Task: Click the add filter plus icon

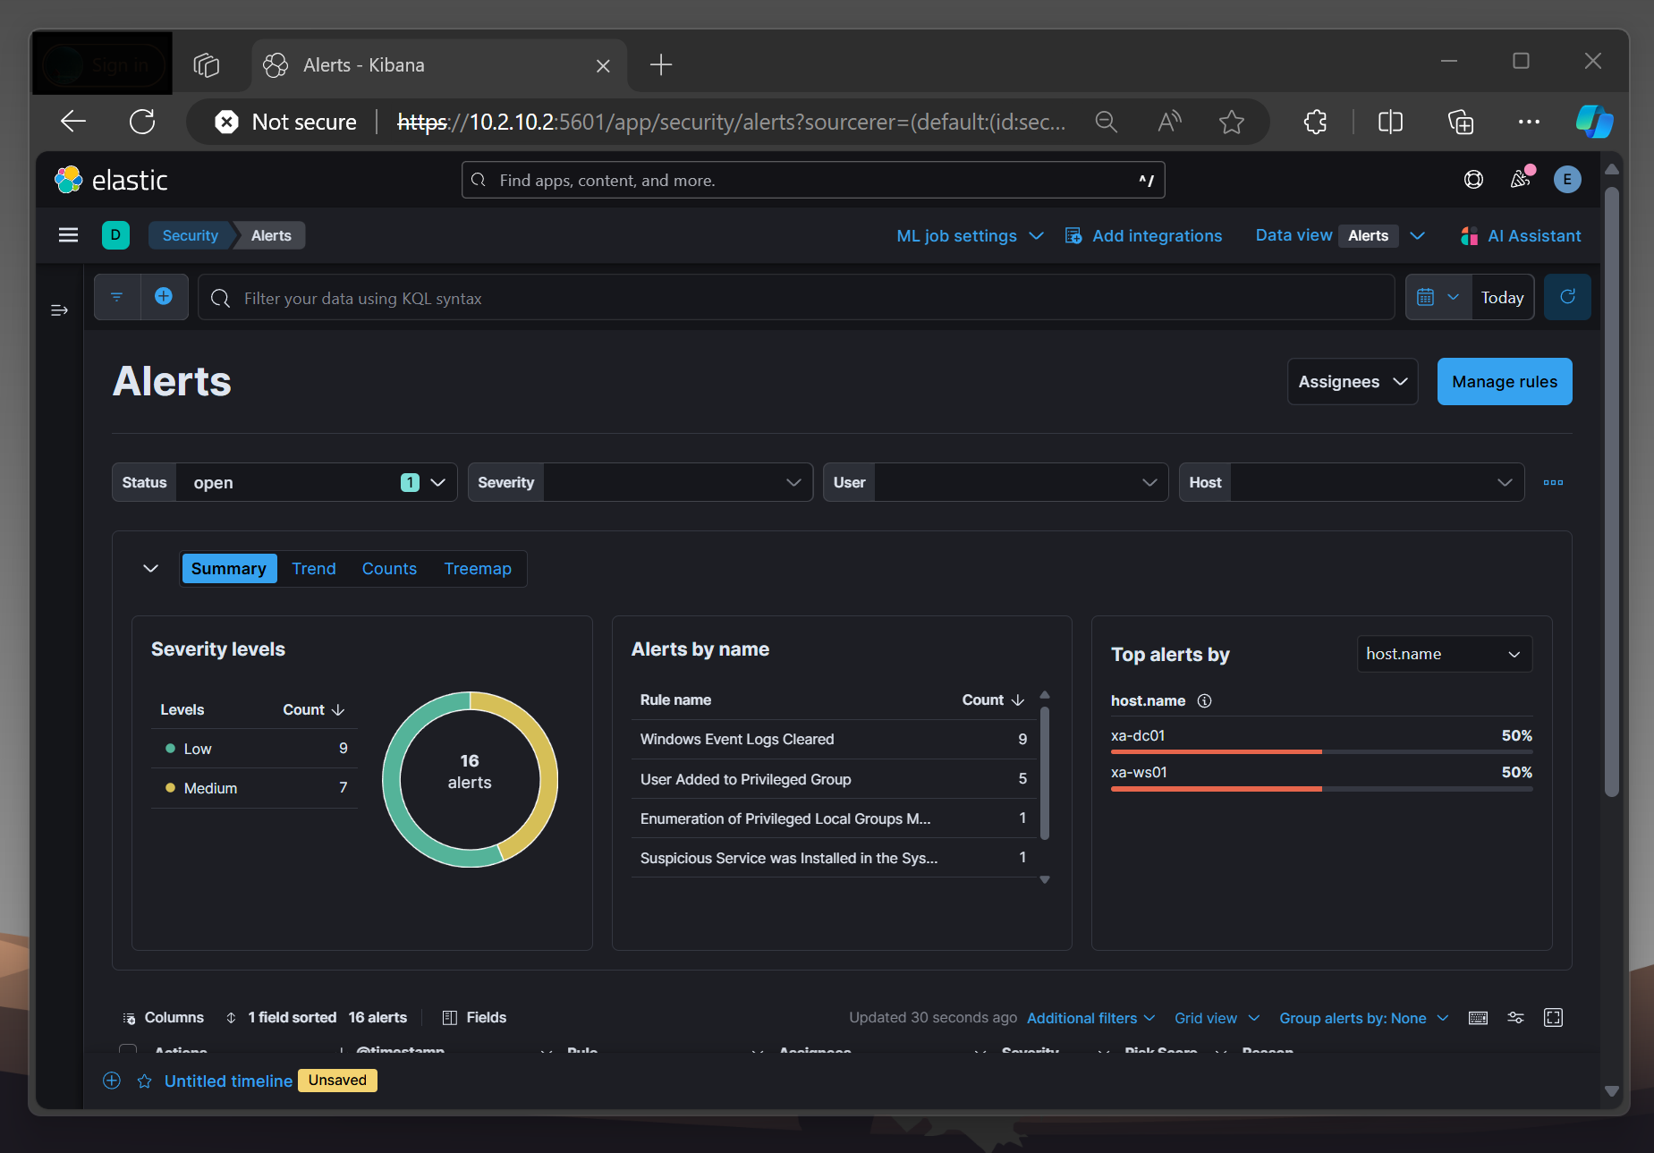Action: pos(164,297)
